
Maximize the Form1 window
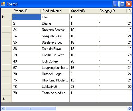point(122,4)
